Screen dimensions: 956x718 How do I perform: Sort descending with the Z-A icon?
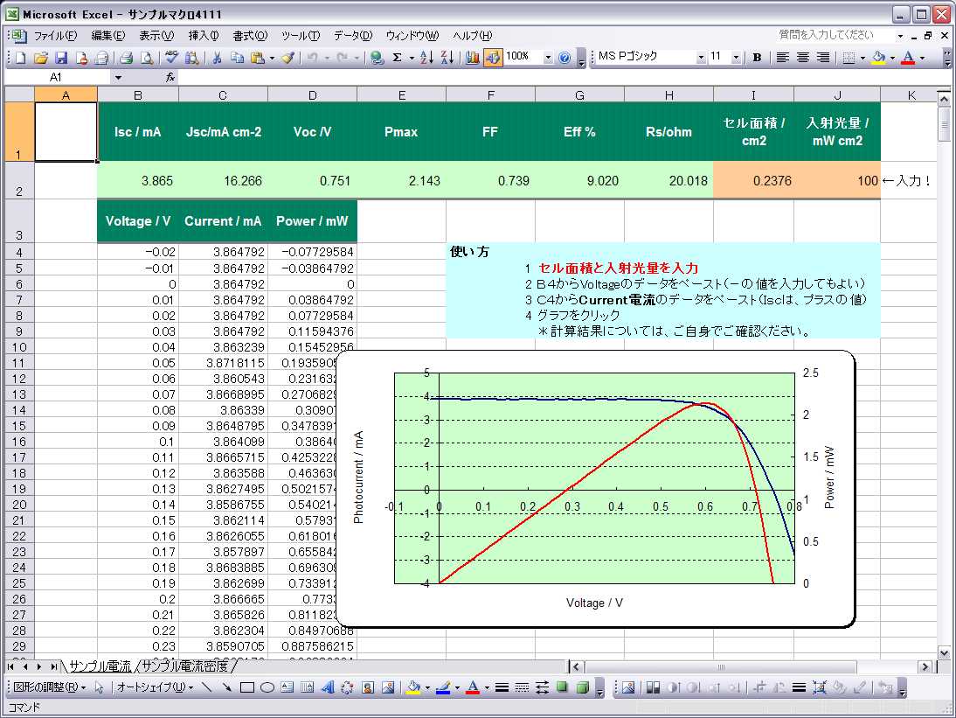pyautogui.click(x=447, y=58)
